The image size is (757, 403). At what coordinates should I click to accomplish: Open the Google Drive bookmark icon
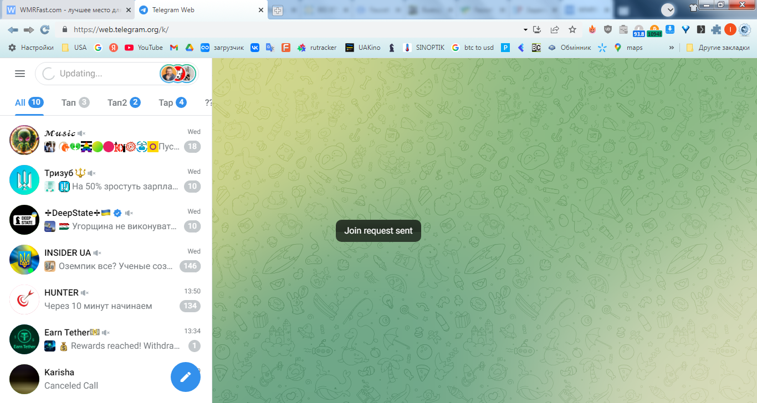tap(189, 48)
